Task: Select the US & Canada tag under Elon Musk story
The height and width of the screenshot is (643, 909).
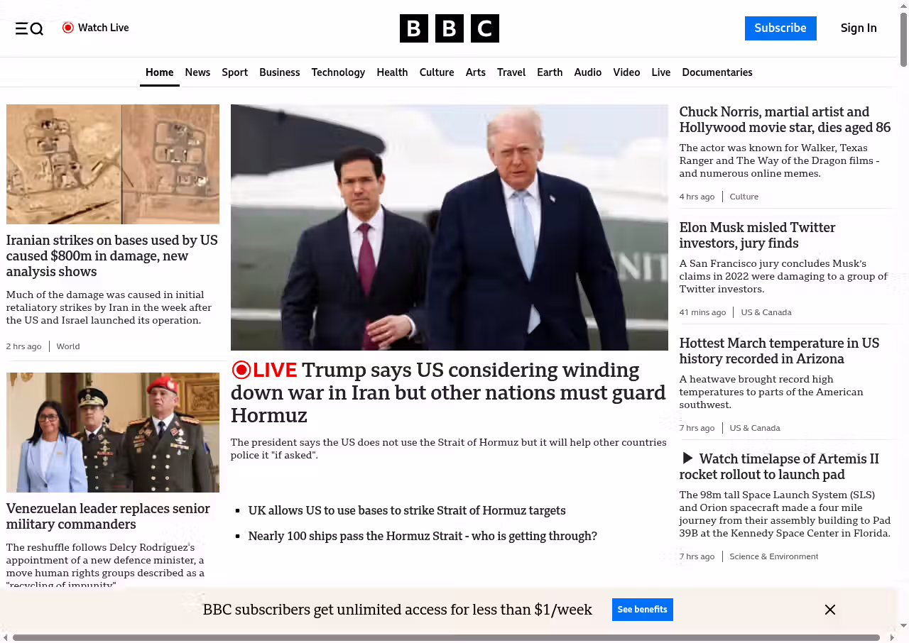Action: click(x=766, y=312)
